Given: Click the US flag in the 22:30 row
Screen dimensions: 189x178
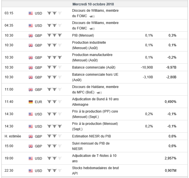Looking at the screenshot, I should click(x=31, y=171).
